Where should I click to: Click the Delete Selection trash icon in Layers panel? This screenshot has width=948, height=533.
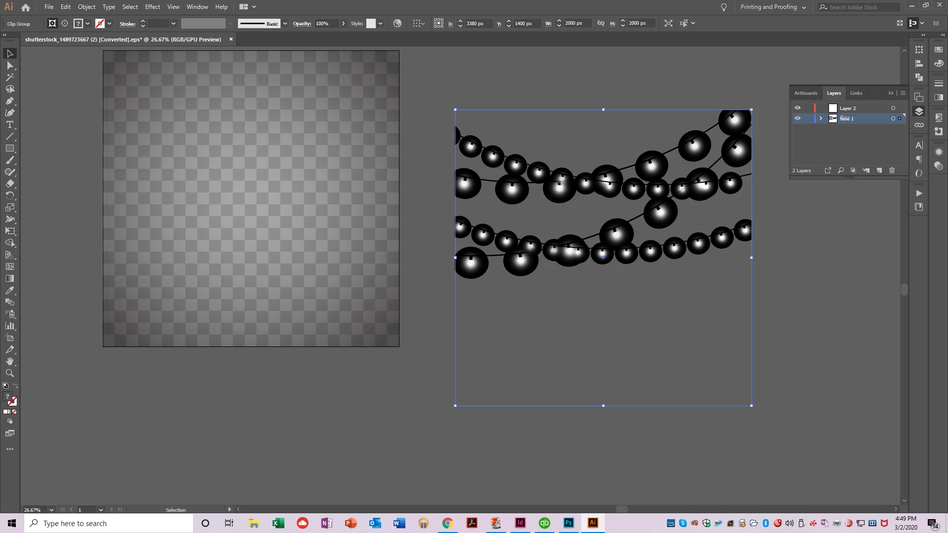(892, 171)
